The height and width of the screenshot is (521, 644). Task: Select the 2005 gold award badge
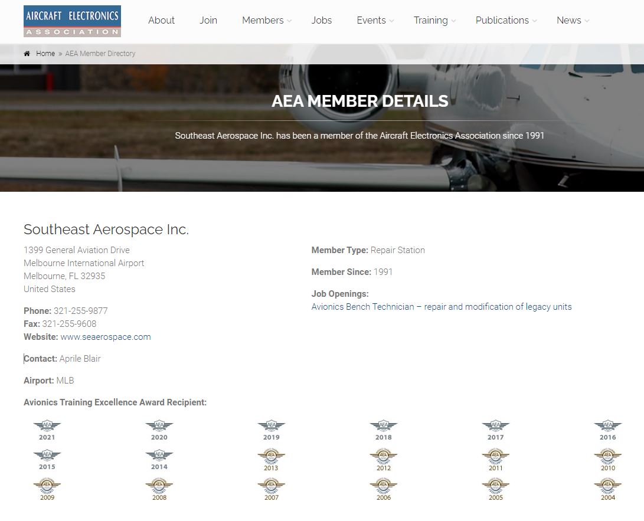point(496,489)
